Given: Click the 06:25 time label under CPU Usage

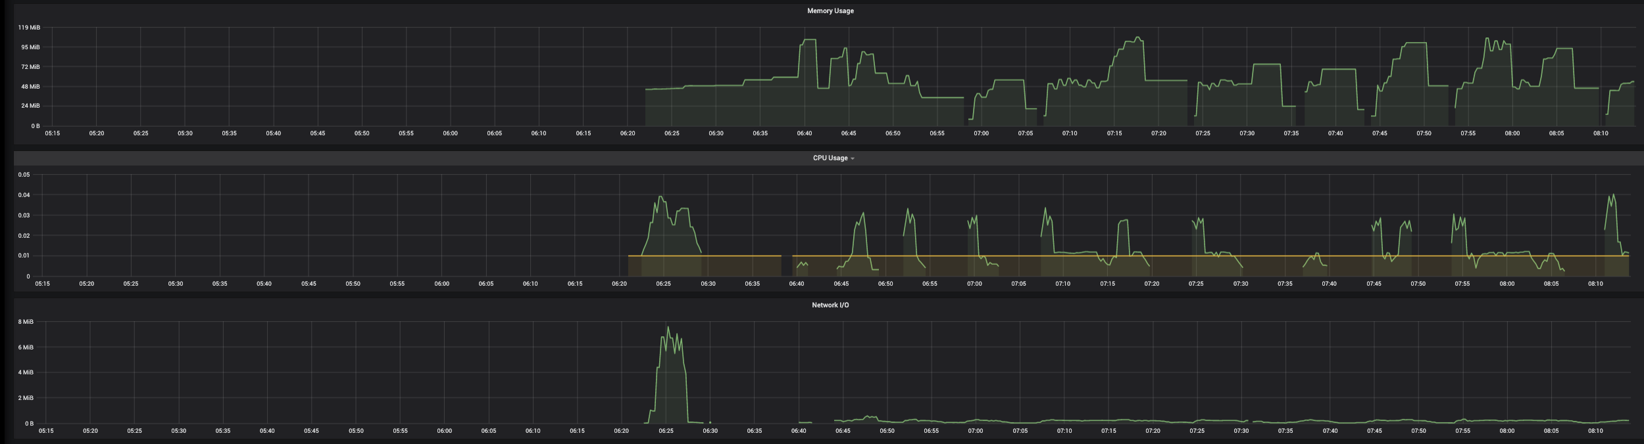Looking at the screenshot, I should [x=663, y=284].
